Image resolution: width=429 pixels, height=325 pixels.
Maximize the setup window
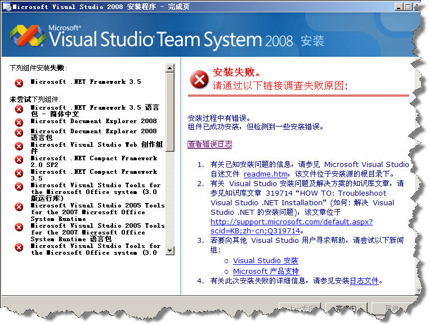[408, 7]
